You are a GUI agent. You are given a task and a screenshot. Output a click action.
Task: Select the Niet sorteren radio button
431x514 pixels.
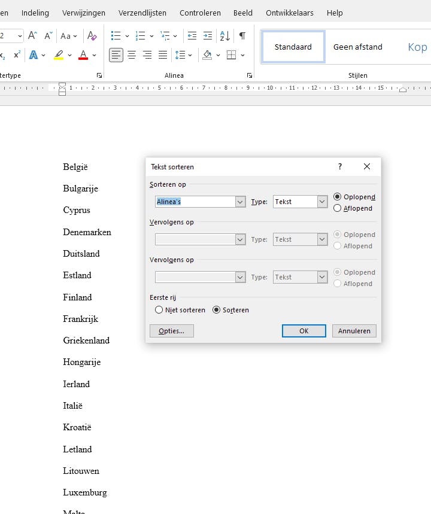[159, 310]
